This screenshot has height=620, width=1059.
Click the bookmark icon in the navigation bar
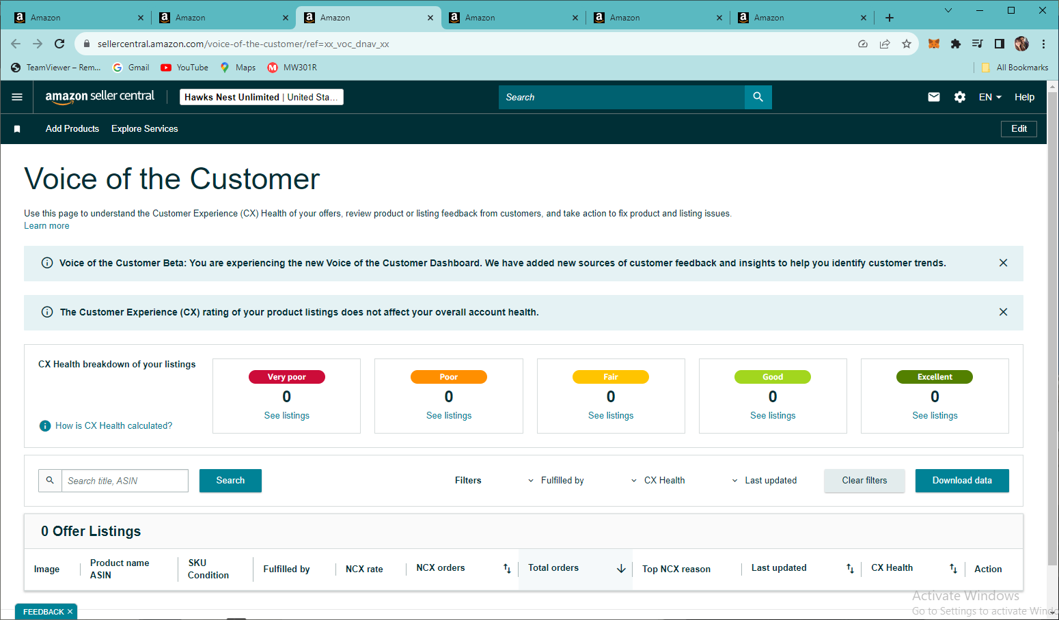17,129
